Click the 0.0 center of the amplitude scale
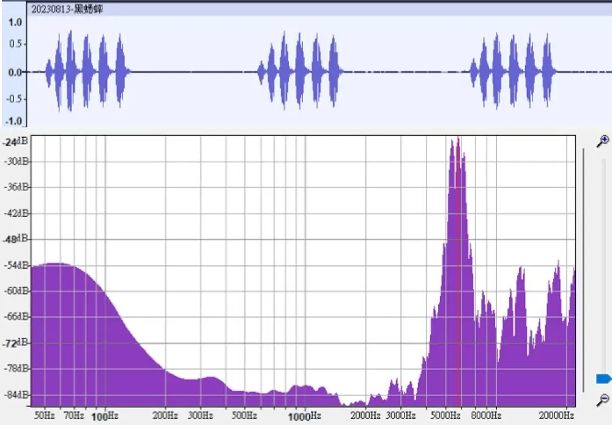The image size is (612, 425). point(15,72)
